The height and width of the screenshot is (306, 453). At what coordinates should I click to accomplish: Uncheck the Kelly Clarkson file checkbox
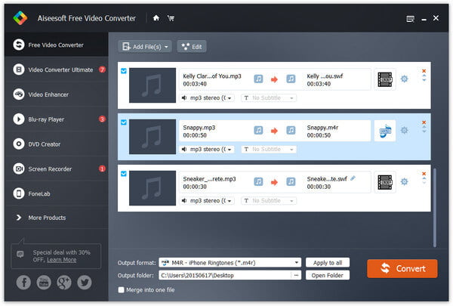pyautogui.click(x=124, y=71)
